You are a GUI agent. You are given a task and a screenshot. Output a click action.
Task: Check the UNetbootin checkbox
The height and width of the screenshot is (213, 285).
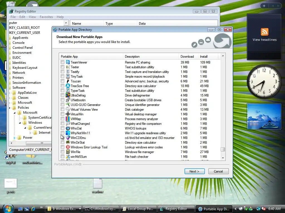63,100
